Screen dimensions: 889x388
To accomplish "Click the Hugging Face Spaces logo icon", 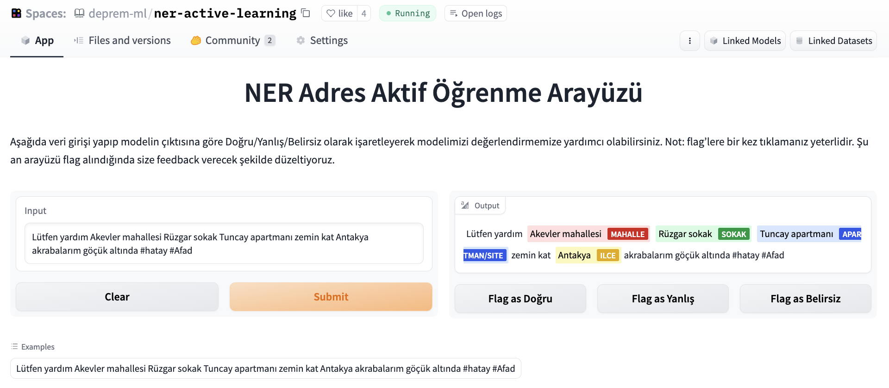I will coord(16,13).
